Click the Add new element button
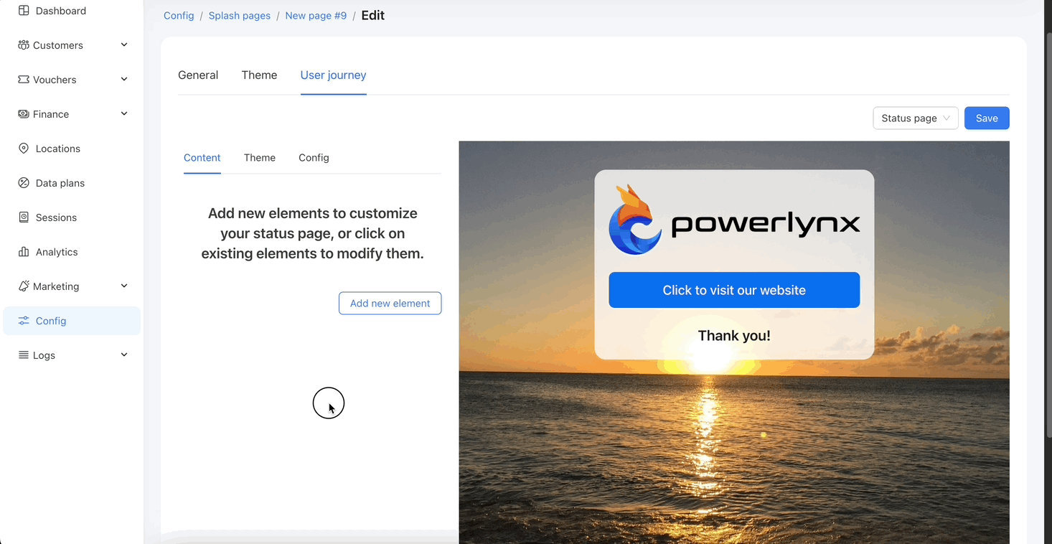 (x=390, y=304)
